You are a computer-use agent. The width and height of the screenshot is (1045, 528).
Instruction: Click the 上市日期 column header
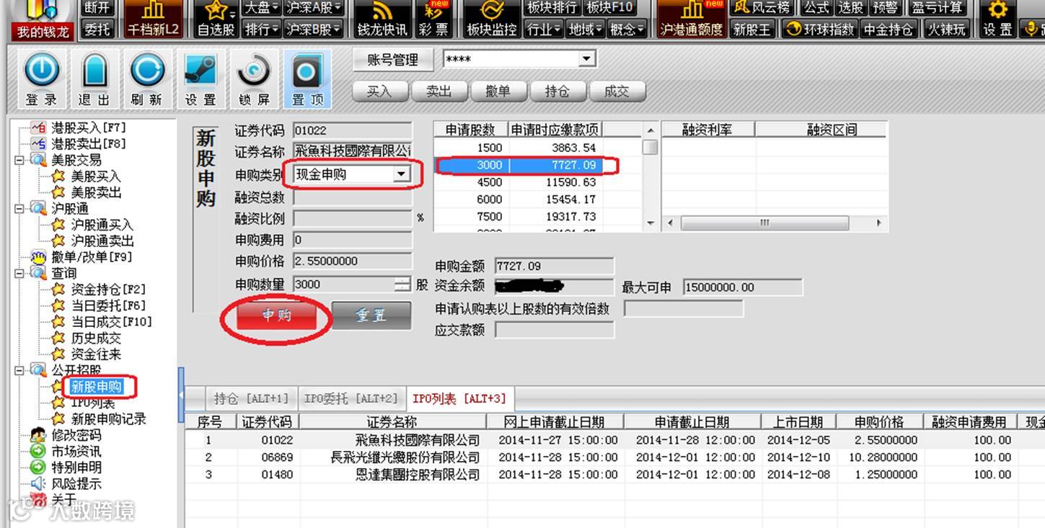(798, 422)
